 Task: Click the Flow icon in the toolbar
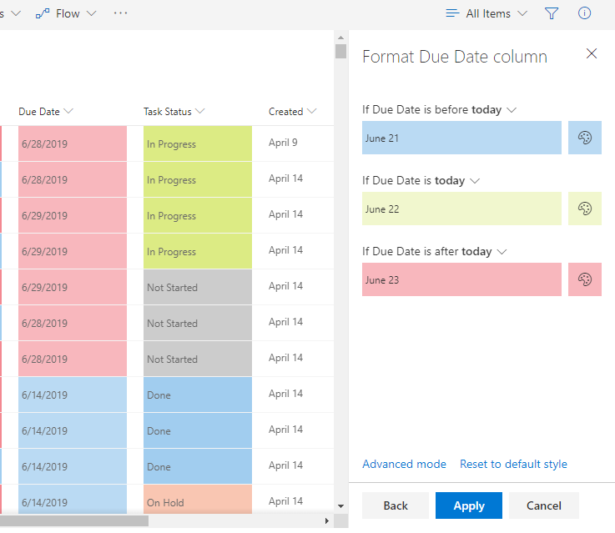click(x=42, y=13)
